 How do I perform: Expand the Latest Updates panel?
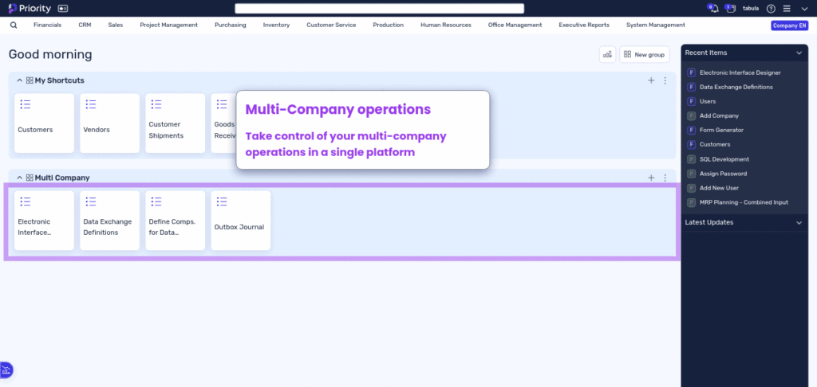(799, 223)
